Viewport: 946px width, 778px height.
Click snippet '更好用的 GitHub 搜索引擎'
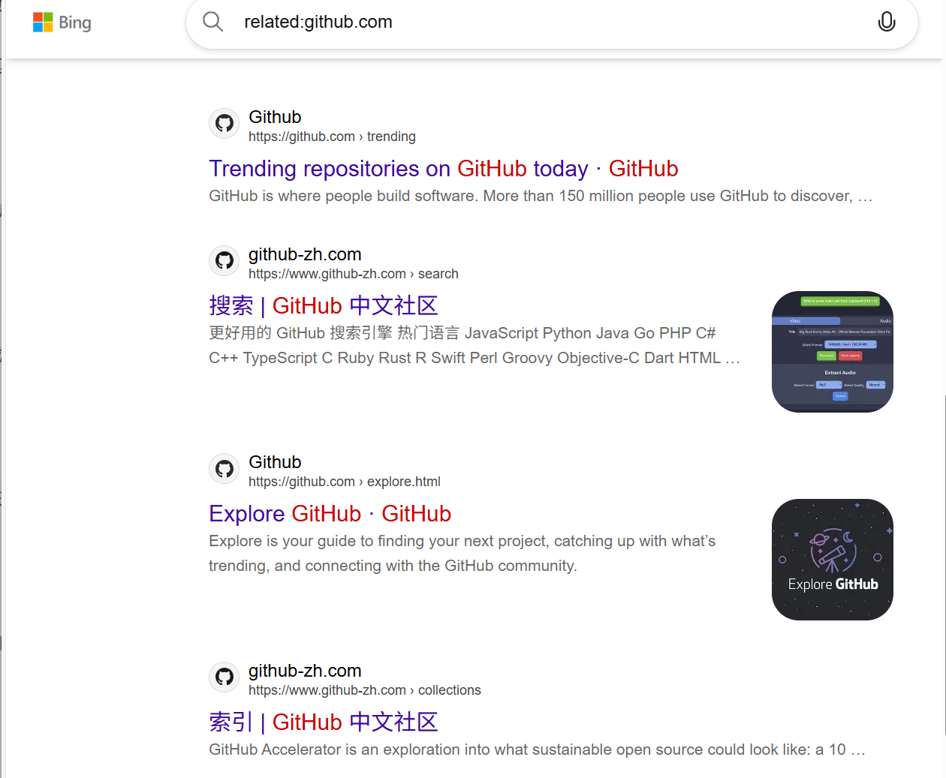point(475,346)
